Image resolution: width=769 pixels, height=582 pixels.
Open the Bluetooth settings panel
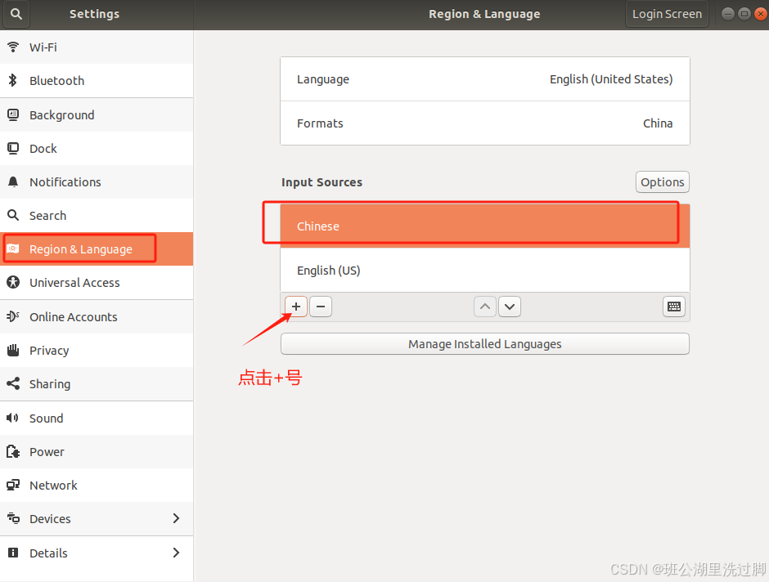97,80
